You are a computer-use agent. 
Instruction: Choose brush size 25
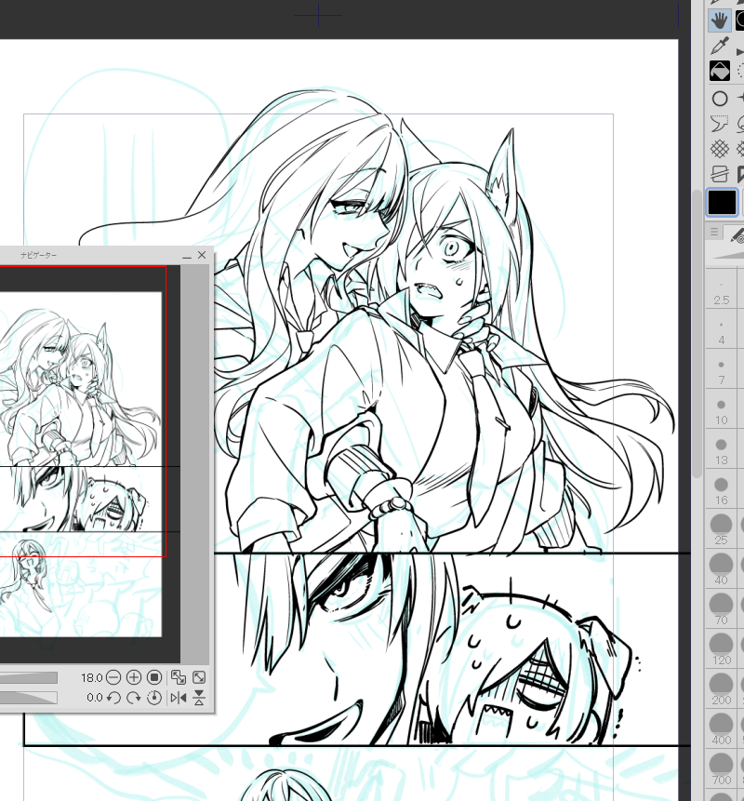[x=721, y=530]
